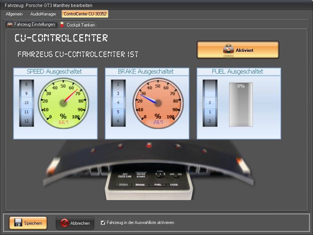Click the floppy disk save icon
The image size is (313, 235).
click(18, 222)
